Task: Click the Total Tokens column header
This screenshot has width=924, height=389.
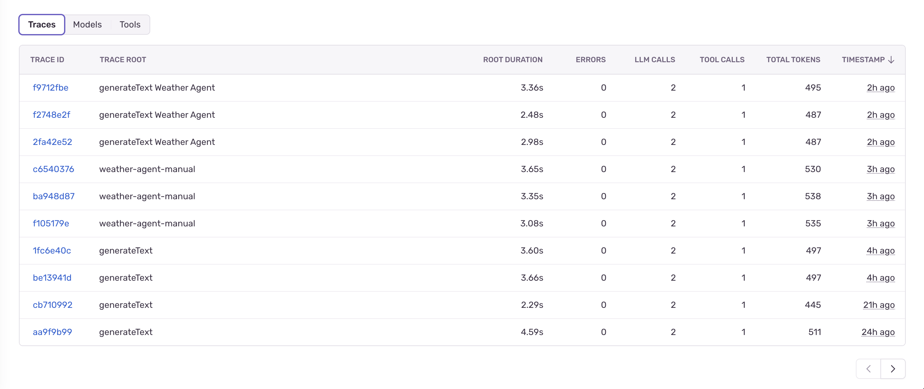Action: pyautogui.click(x=793, y=60)
